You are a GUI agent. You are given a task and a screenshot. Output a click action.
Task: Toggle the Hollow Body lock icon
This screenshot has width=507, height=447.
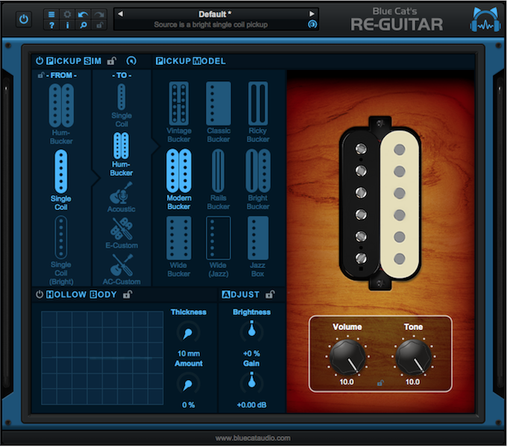click(127, 294)
